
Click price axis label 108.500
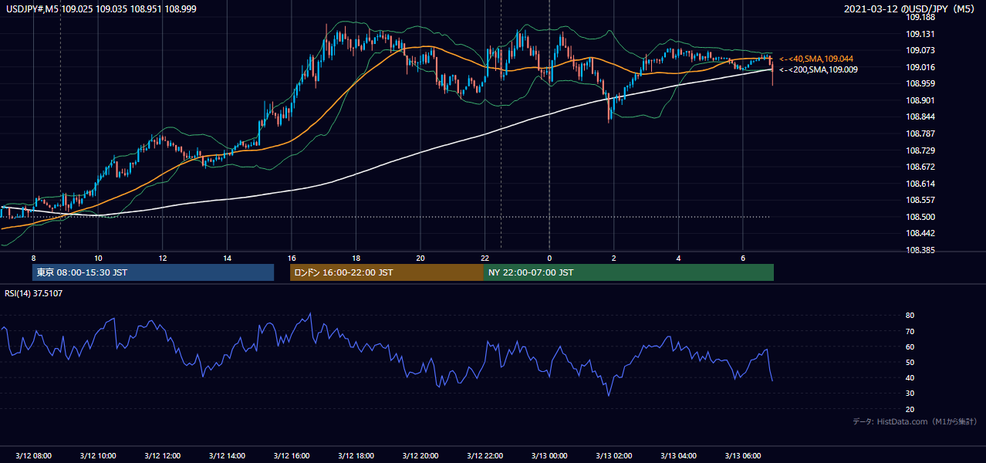coord(920,217)
